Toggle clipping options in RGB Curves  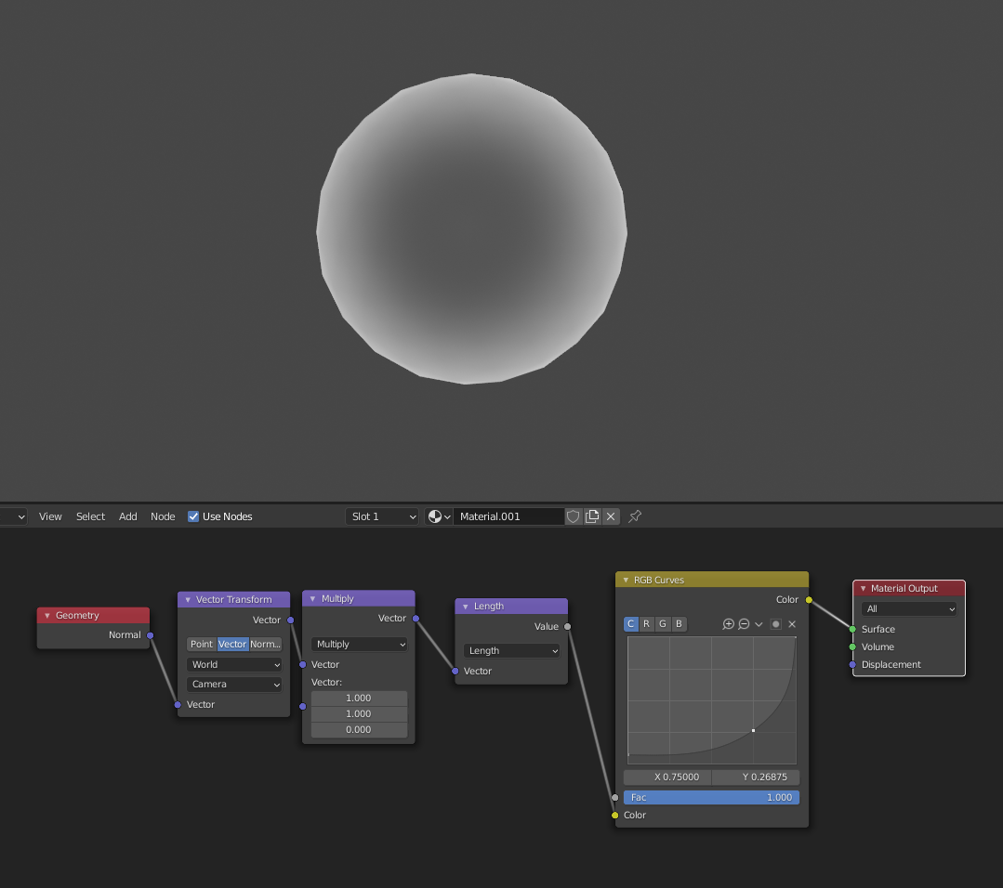776,624
